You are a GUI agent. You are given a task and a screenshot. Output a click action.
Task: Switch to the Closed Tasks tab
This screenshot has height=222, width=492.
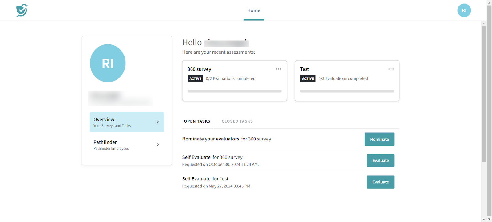[x=237, y=121]
